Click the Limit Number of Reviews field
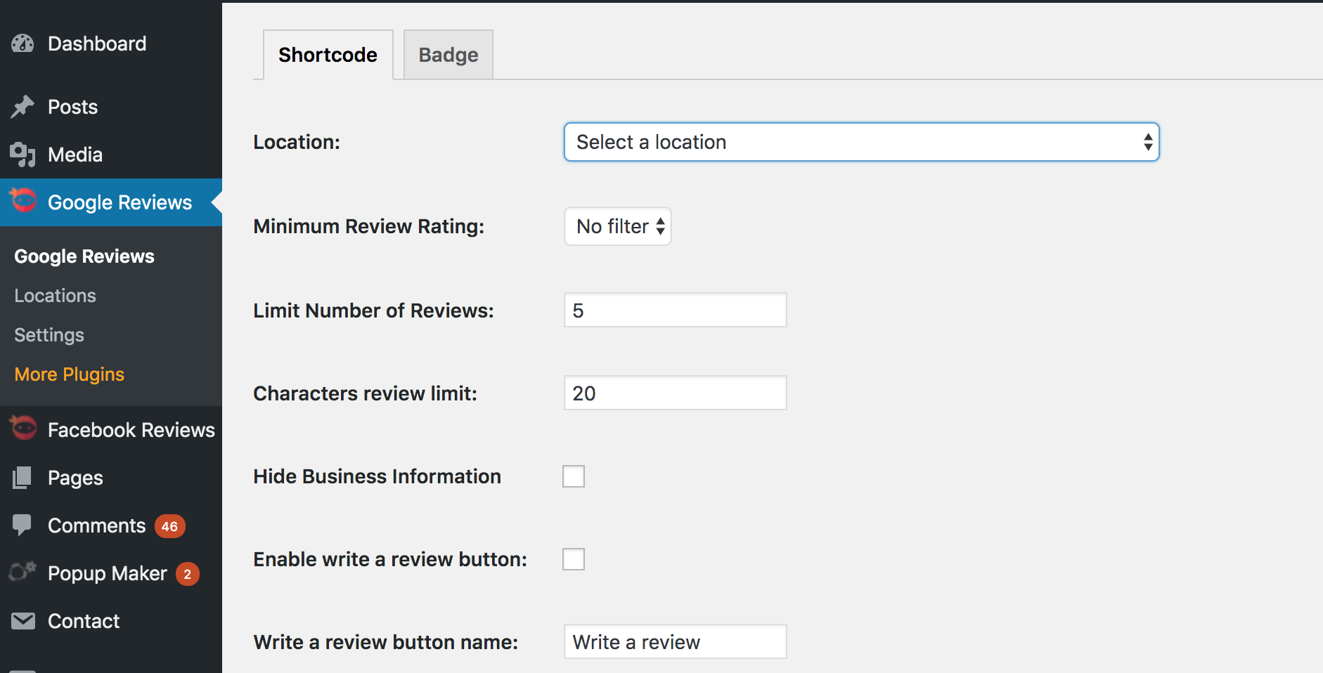This screenshot has width=1323, height=673. click(676, 310)
